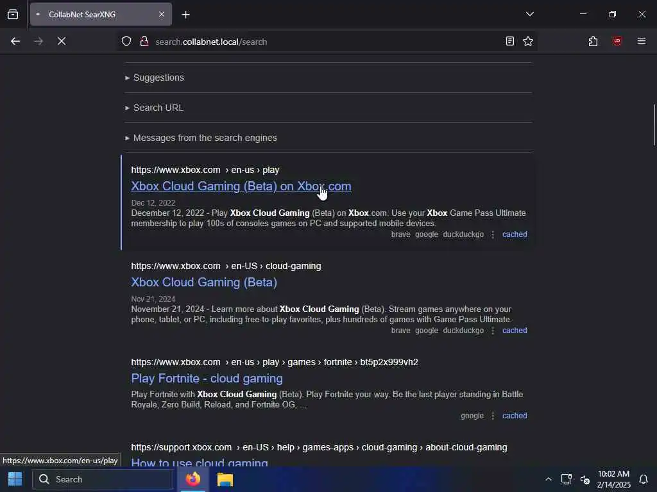Image resolution: width=657 pixels, height=492 pixels.
Task: Open the list all tabs chevron
Action: (529, 14)
